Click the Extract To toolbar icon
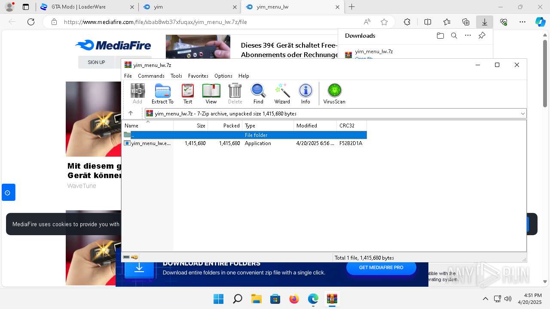Viewport: 550px width, 309px height. pos(162,94)
